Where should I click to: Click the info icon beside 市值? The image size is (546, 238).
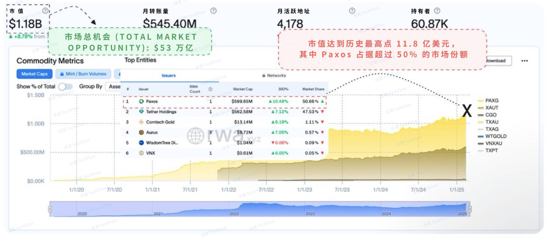coord(45,11)
